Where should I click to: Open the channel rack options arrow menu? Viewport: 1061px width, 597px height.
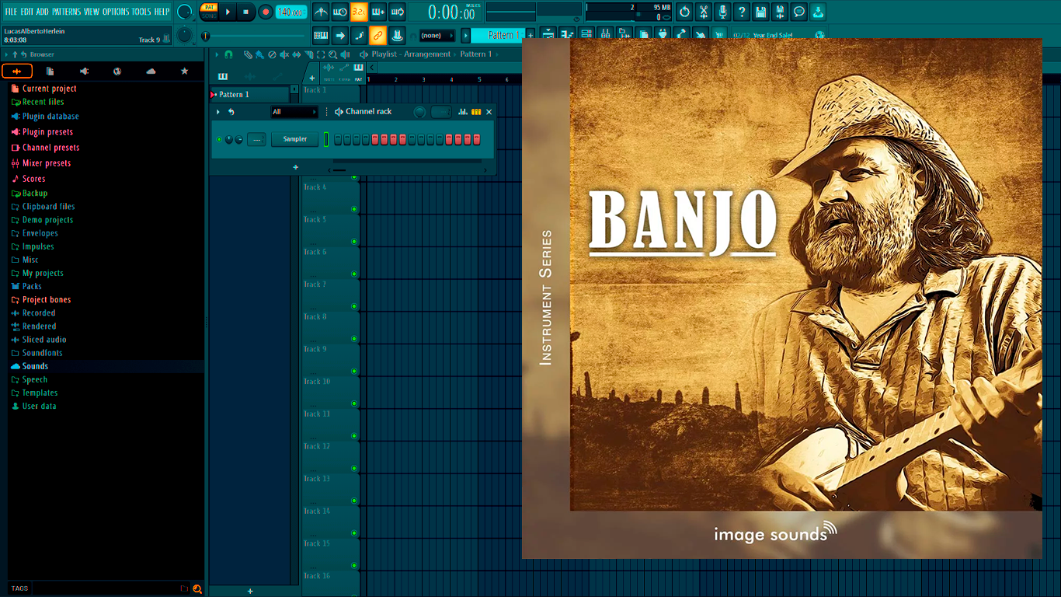(x=218, y=112)
